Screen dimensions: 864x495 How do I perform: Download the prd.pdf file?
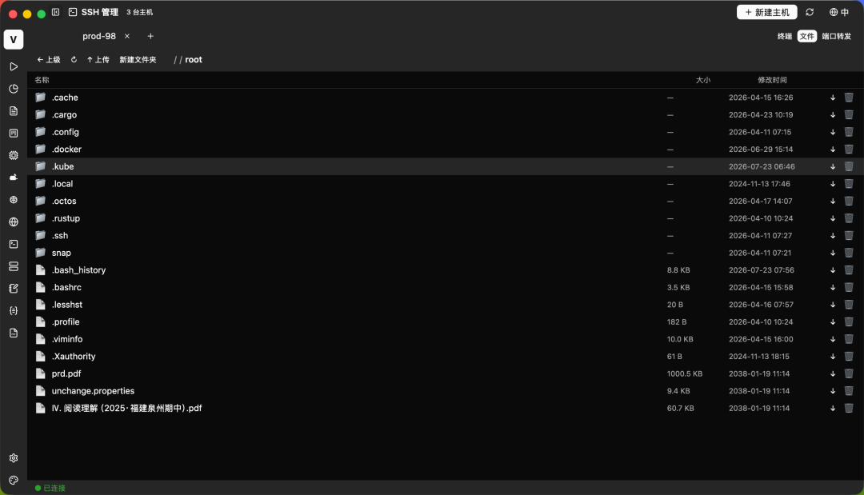coord(833,374)
